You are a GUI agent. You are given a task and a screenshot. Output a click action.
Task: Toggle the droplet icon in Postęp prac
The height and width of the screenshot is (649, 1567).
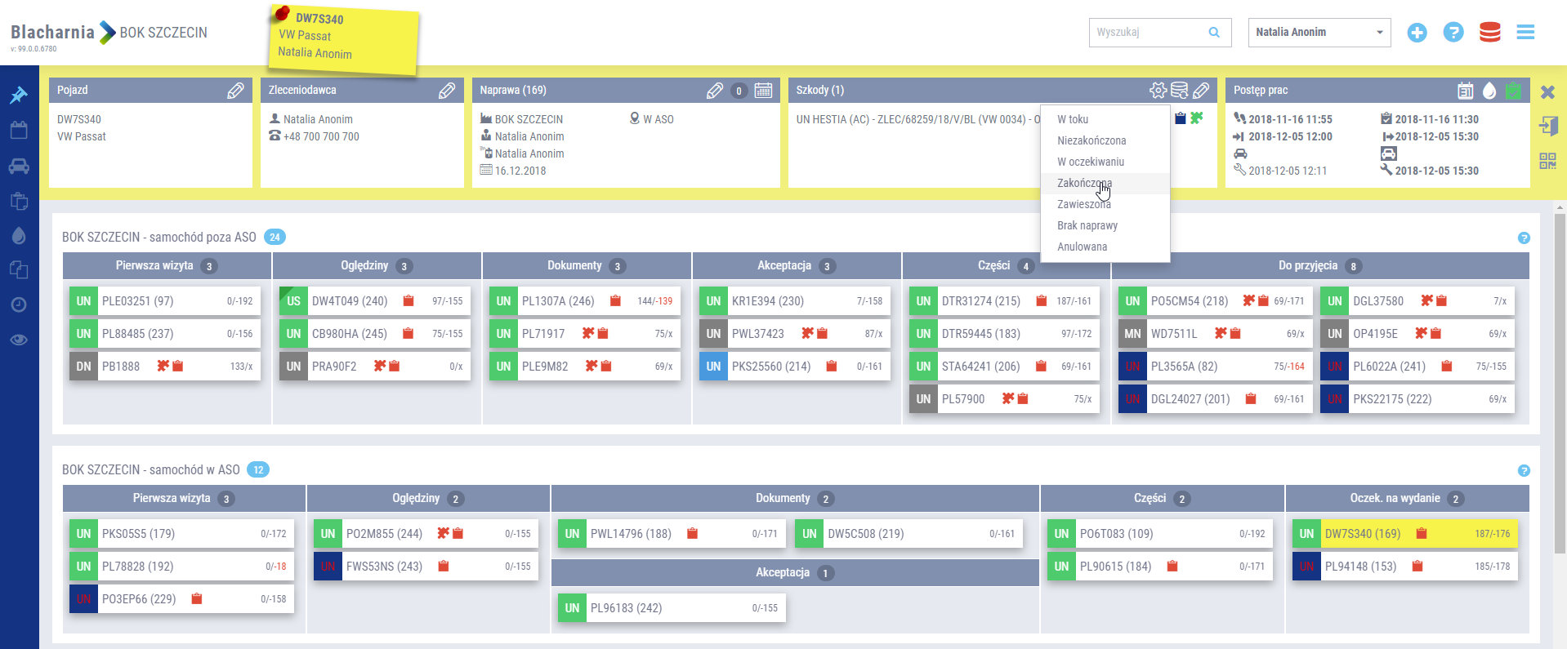coord(1489,91)
